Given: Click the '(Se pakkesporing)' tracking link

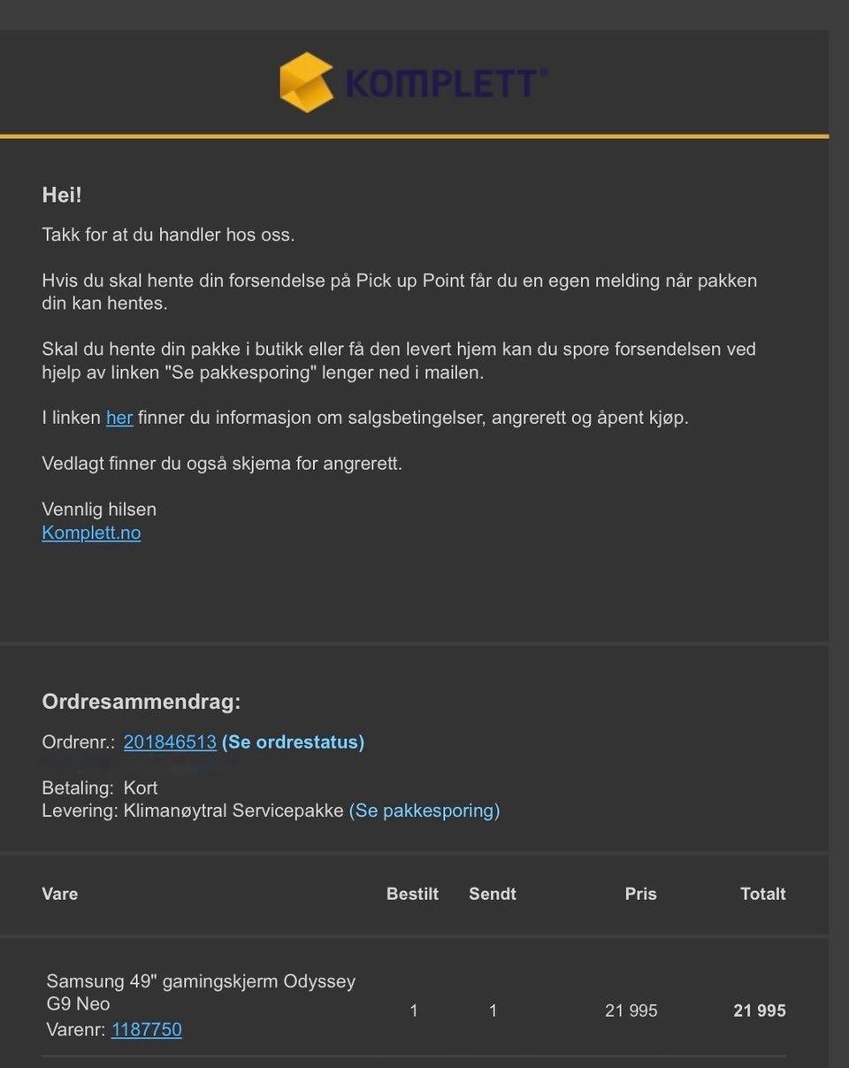Looking at the screenshot, I should coord(424,811).
